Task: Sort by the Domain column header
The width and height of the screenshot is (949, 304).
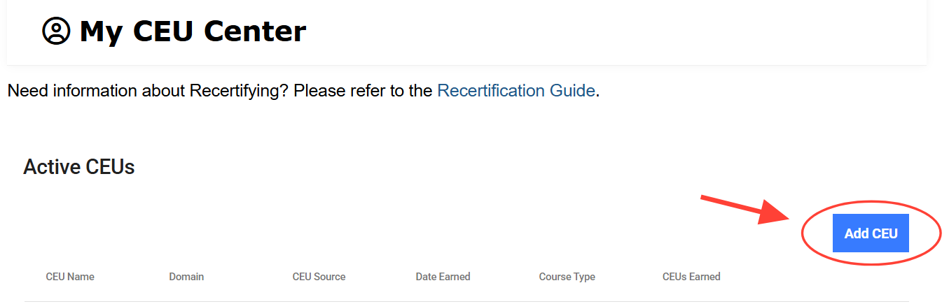Action: 186,277
